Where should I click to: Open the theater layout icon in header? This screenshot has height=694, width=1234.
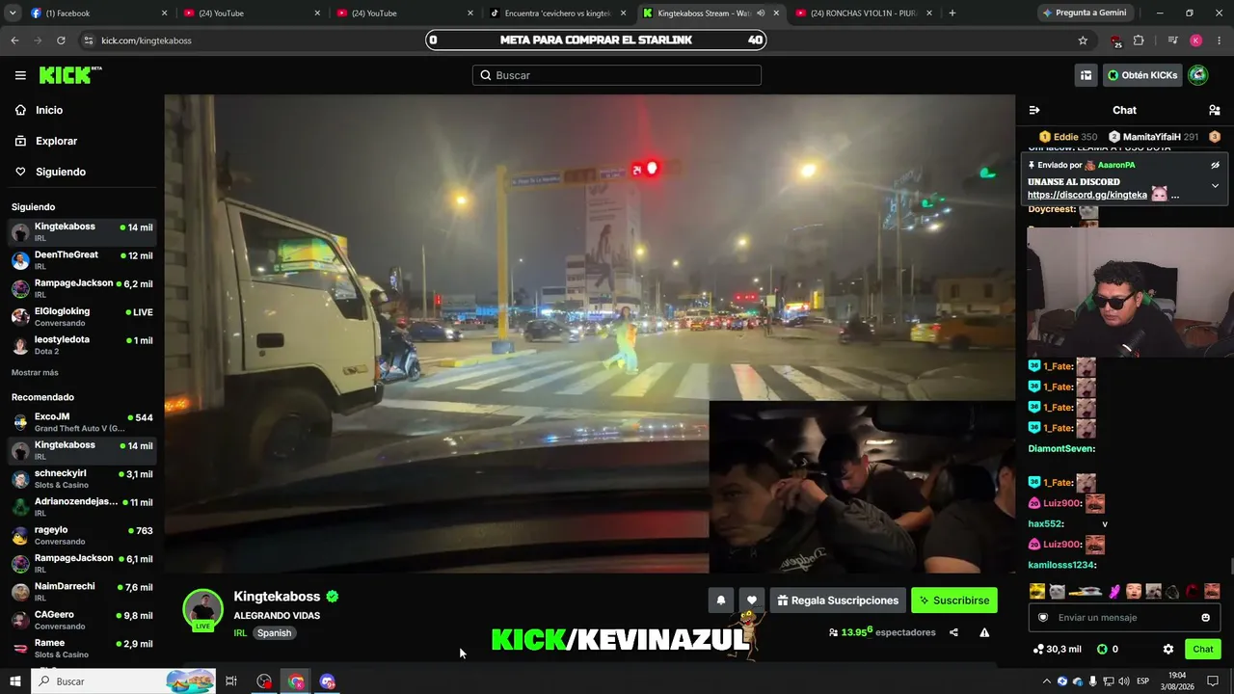click(1086, 75)
